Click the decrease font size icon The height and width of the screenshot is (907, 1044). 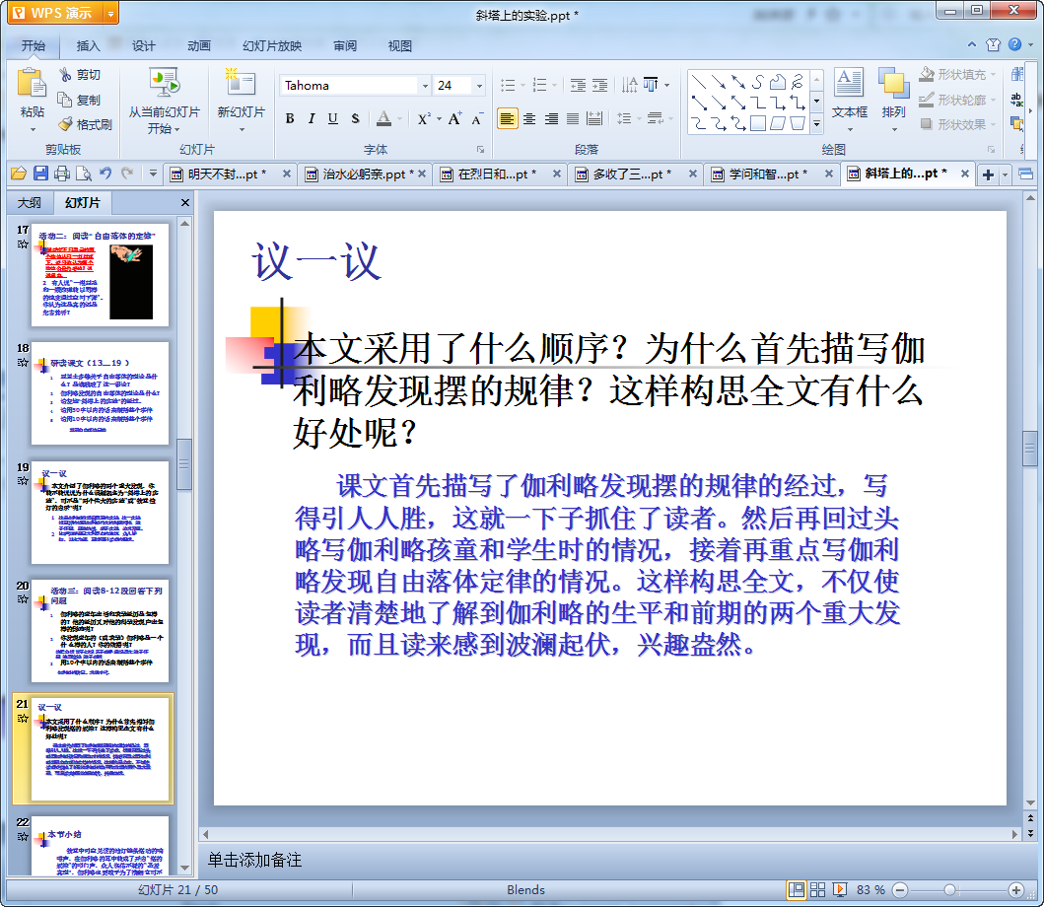477,118
